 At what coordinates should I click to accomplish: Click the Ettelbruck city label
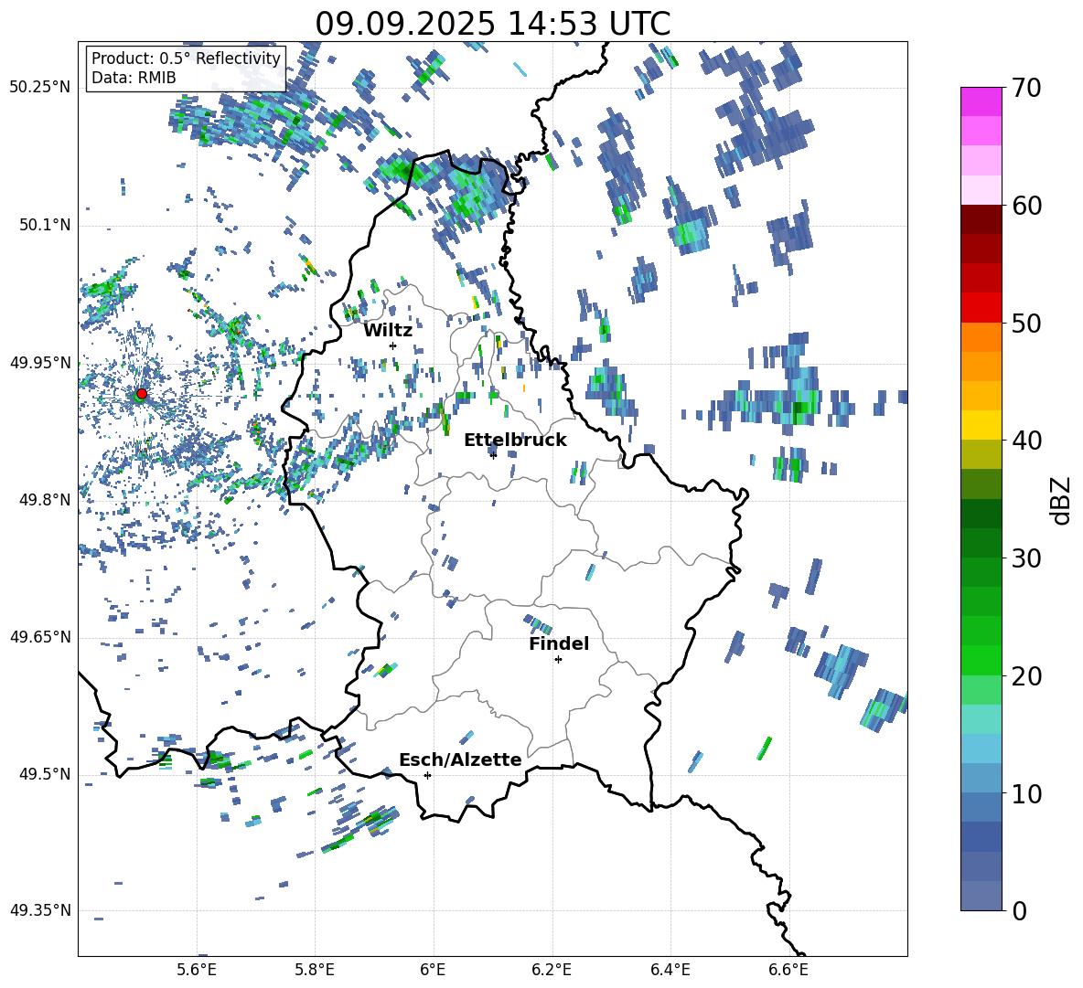515,441
